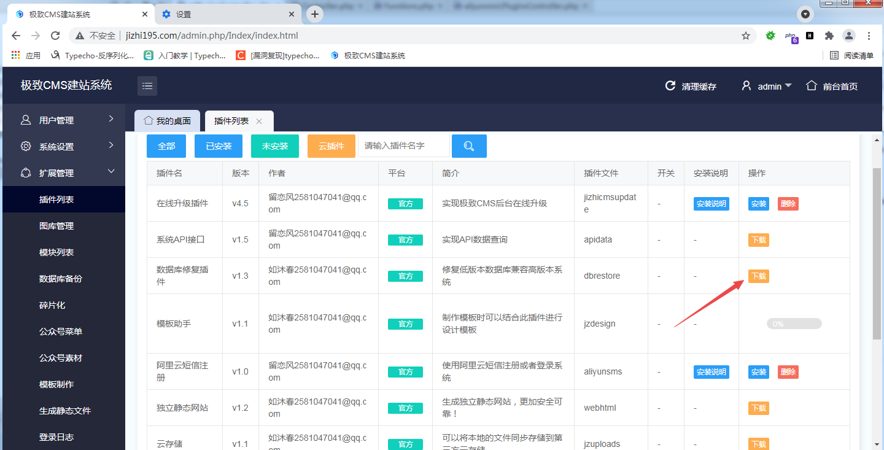The width and height of the screenshot is (884, 450).
Task: Download the dbrestore plugin
Action: (758, 276)
